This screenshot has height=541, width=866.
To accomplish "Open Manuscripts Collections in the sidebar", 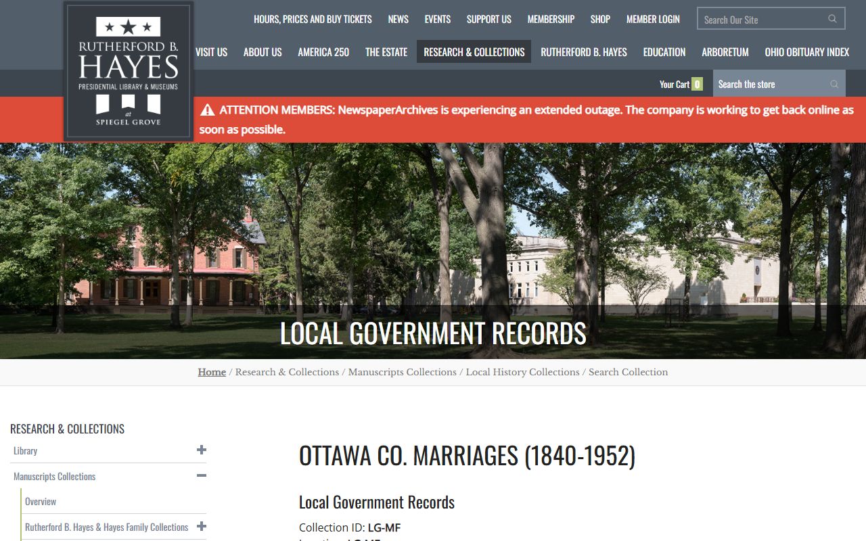I will (x=54, y=476).
